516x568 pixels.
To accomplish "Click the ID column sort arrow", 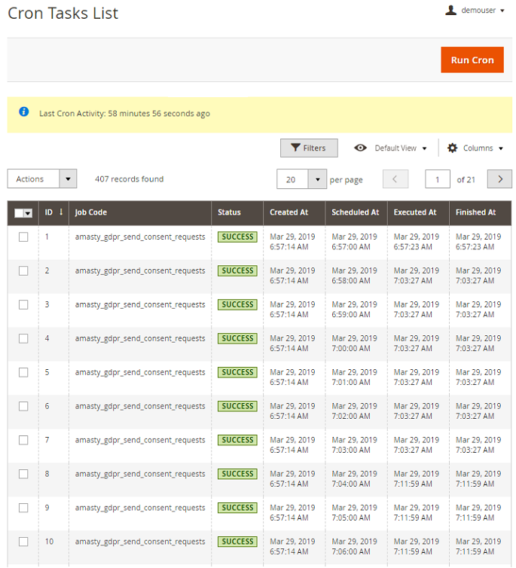I will (61, 212).
